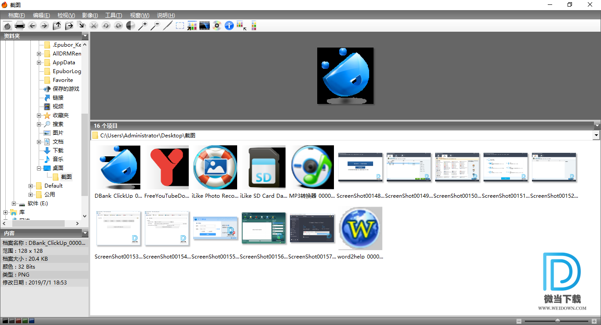Select the iLike SD Card thumbnail
Viewport: 601px width, 325px height.
coord(264,167)
